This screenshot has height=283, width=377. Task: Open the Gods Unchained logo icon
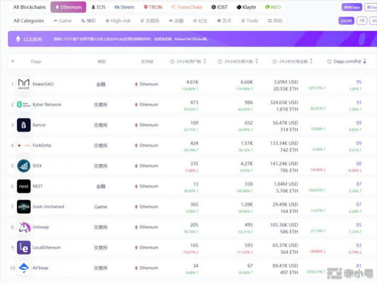point(24,207)
